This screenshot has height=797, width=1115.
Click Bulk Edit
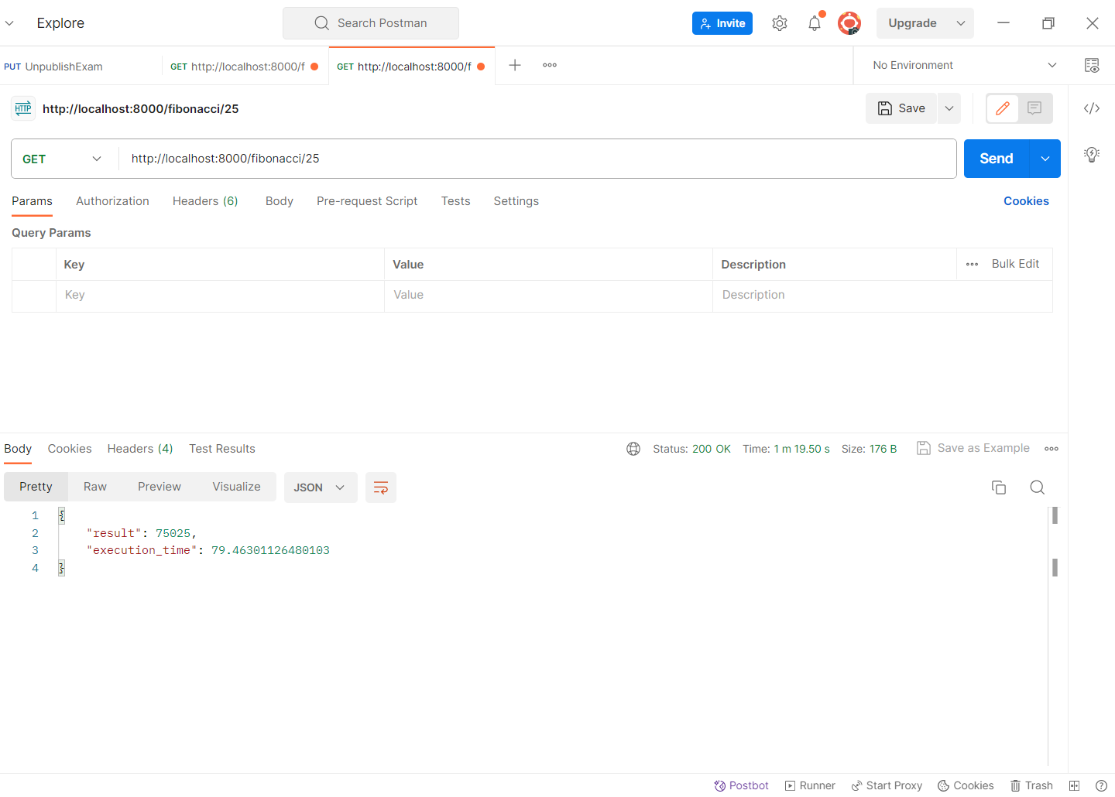(x=1015, y=264)
